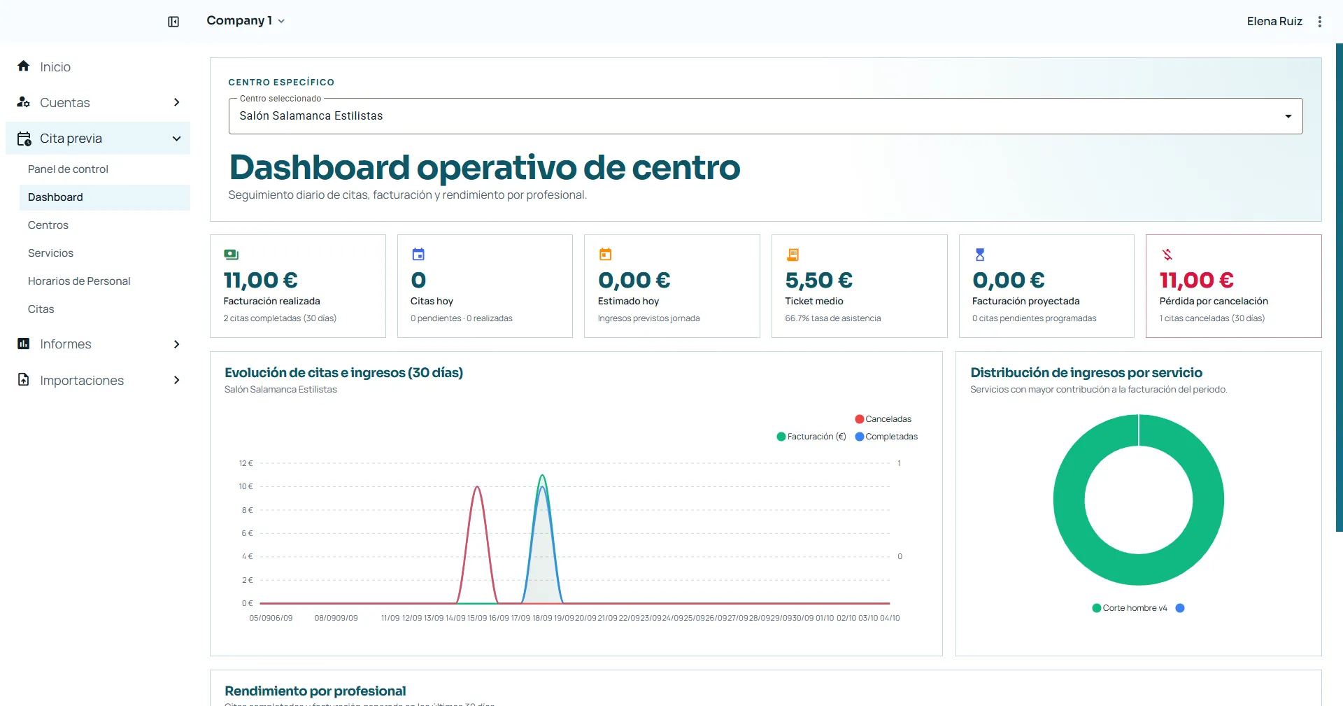Open Horarios de Personal menu item

pyautogui.click(x=105, y=281)
